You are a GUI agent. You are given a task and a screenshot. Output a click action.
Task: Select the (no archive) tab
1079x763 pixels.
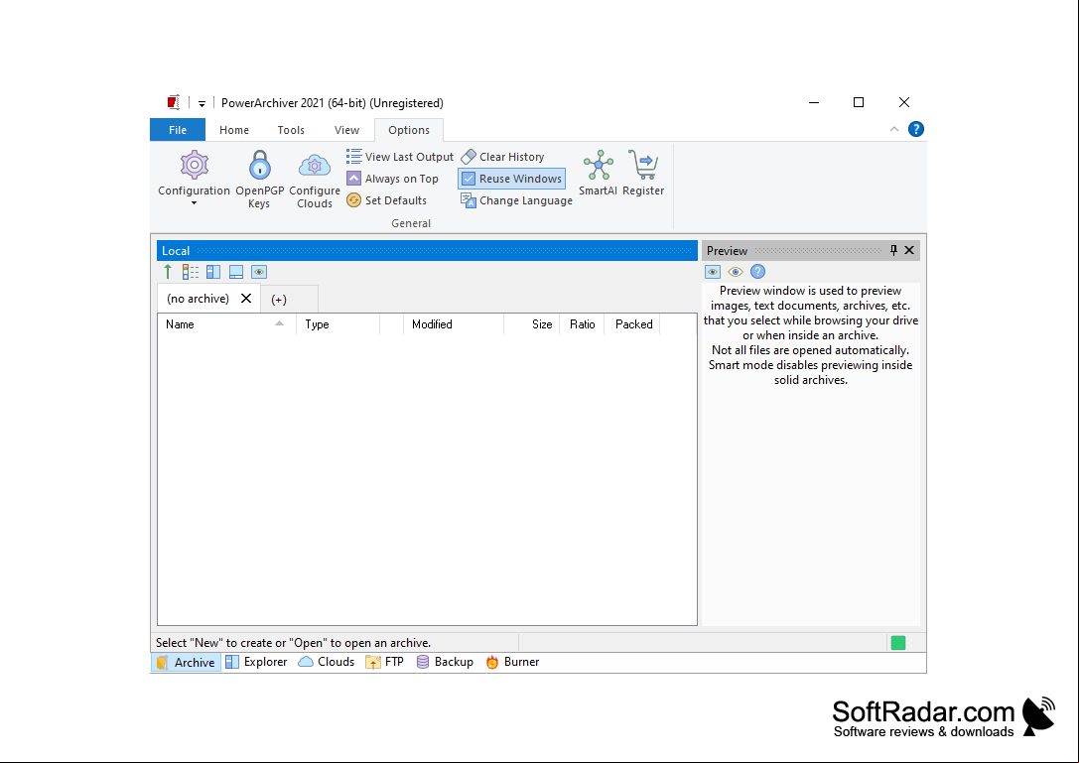198,299
